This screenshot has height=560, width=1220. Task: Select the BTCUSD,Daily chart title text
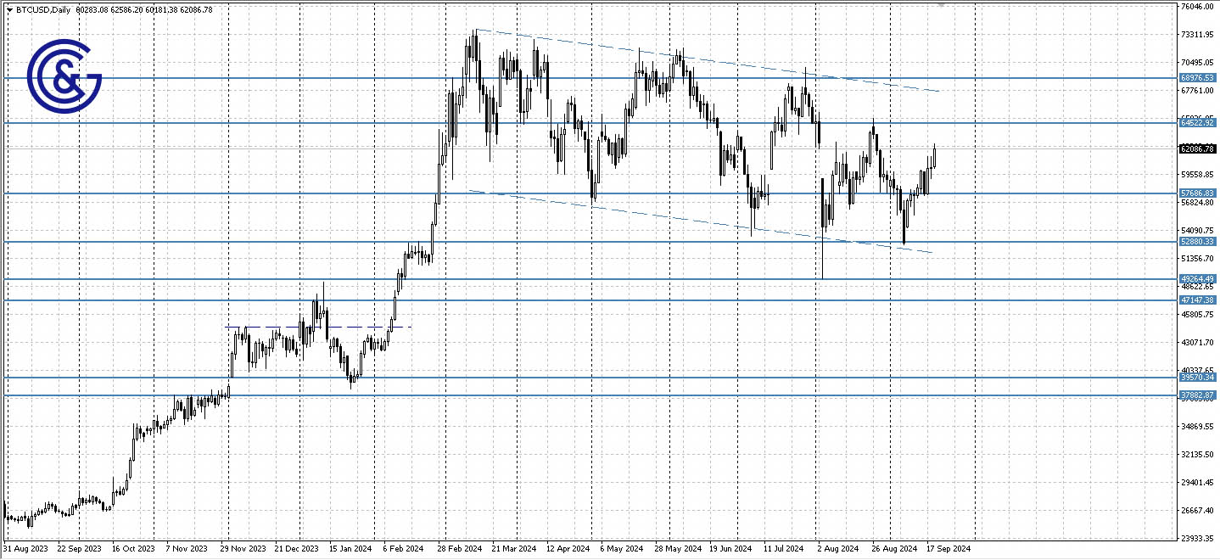point(43,10)
